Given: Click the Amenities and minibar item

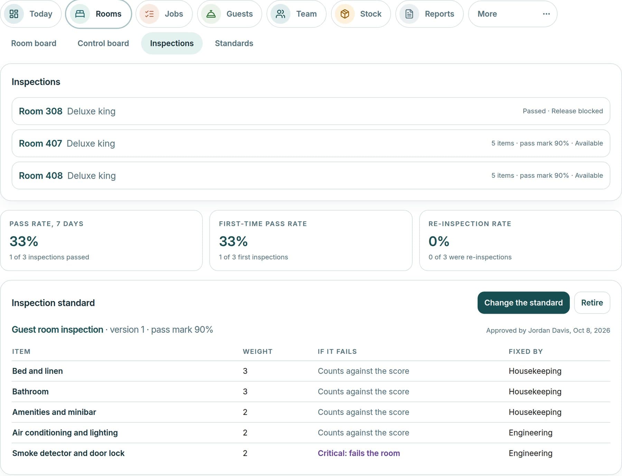Looking at the screenshot, I should [54, 412].
